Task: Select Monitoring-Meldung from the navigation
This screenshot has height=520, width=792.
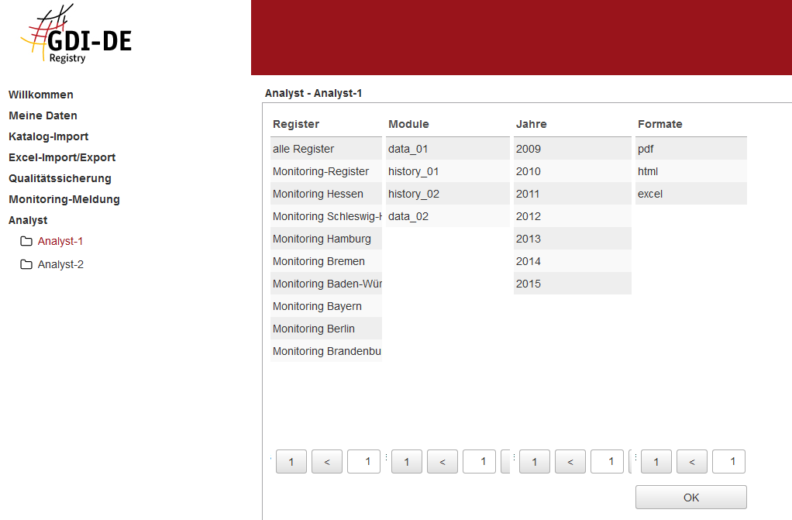Action: click(64, 199)
